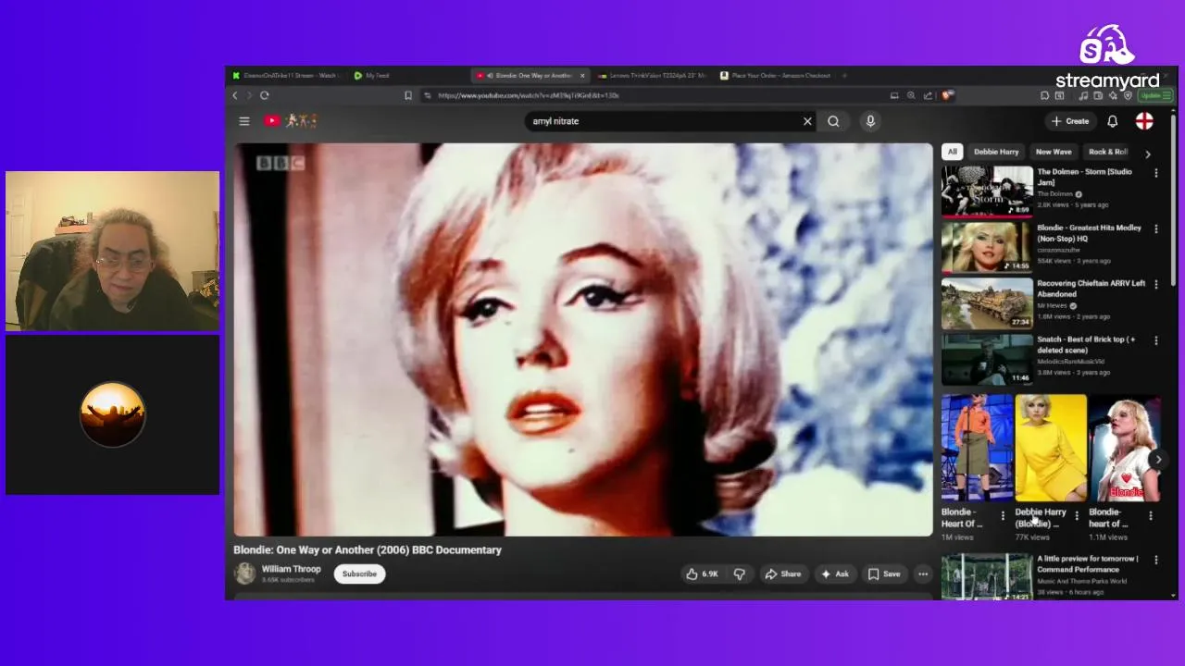Screen dimensions: 1185x666
Task: Open options for Debbie Harry short
Action: pyautogui.click(x=1076, y=516)
